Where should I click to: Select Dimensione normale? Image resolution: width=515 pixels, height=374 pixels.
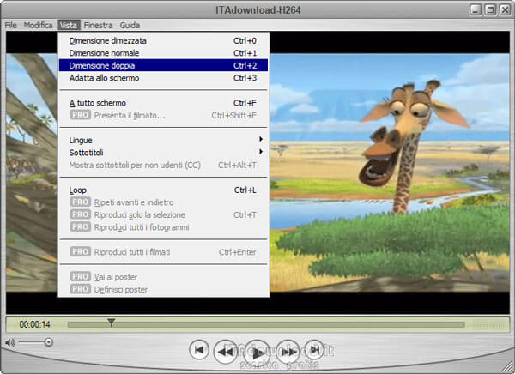click(x=163, y=53)
